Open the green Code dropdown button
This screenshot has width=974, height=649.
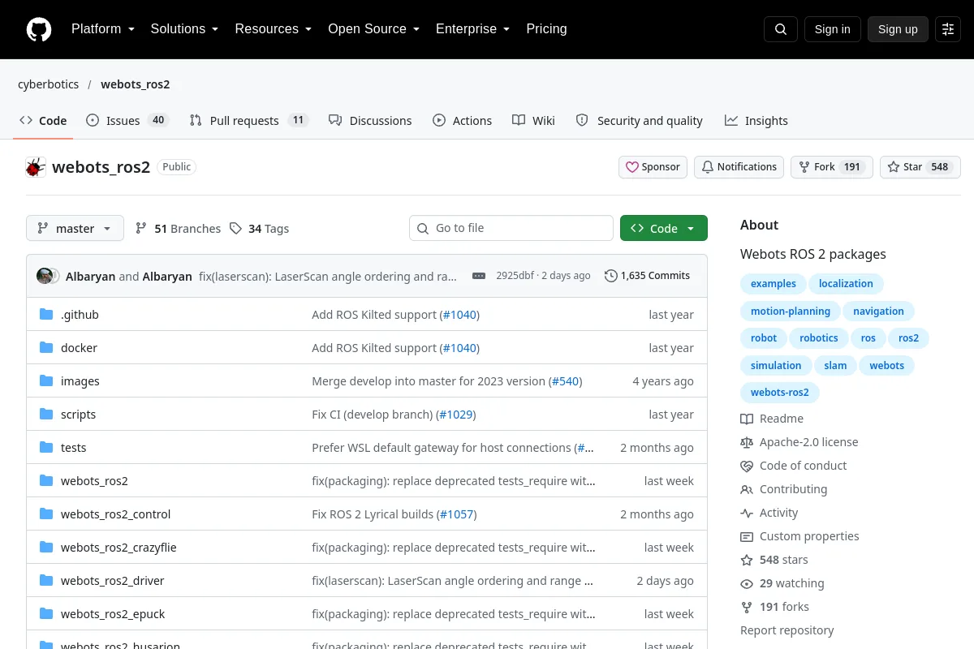tap(664, 229)
